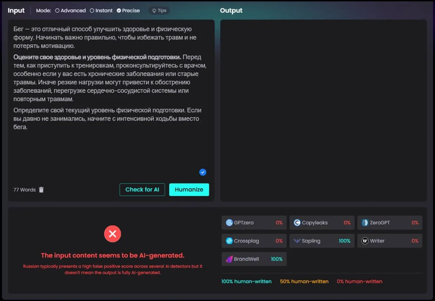Click the GPTzero detector logo
Screen dimensions: 435x301
pos(229,223)
